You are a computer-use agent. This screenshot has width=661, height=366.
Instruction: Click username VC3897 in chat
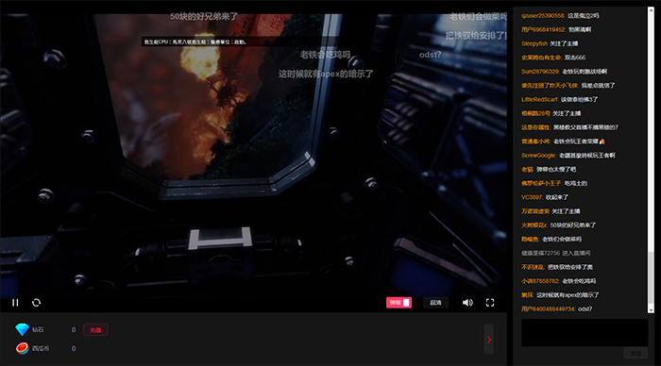click(x=532, y=197)
